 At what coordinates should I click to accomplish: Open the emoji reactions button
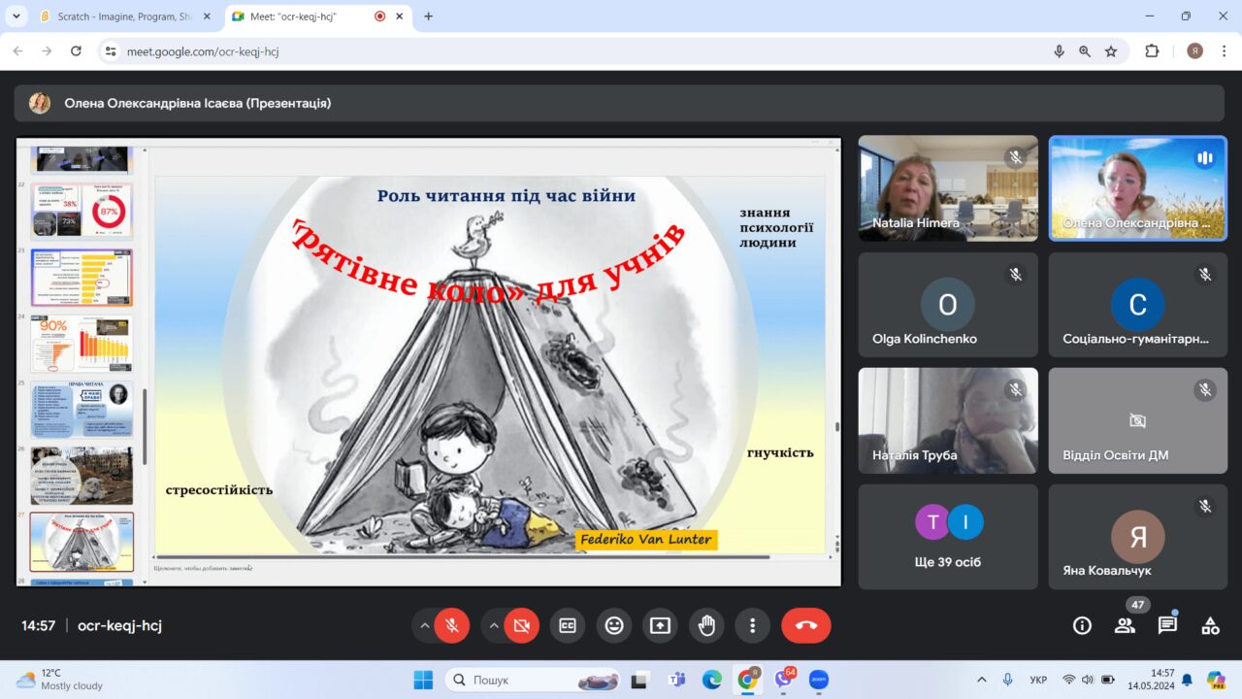coord(614,626)
